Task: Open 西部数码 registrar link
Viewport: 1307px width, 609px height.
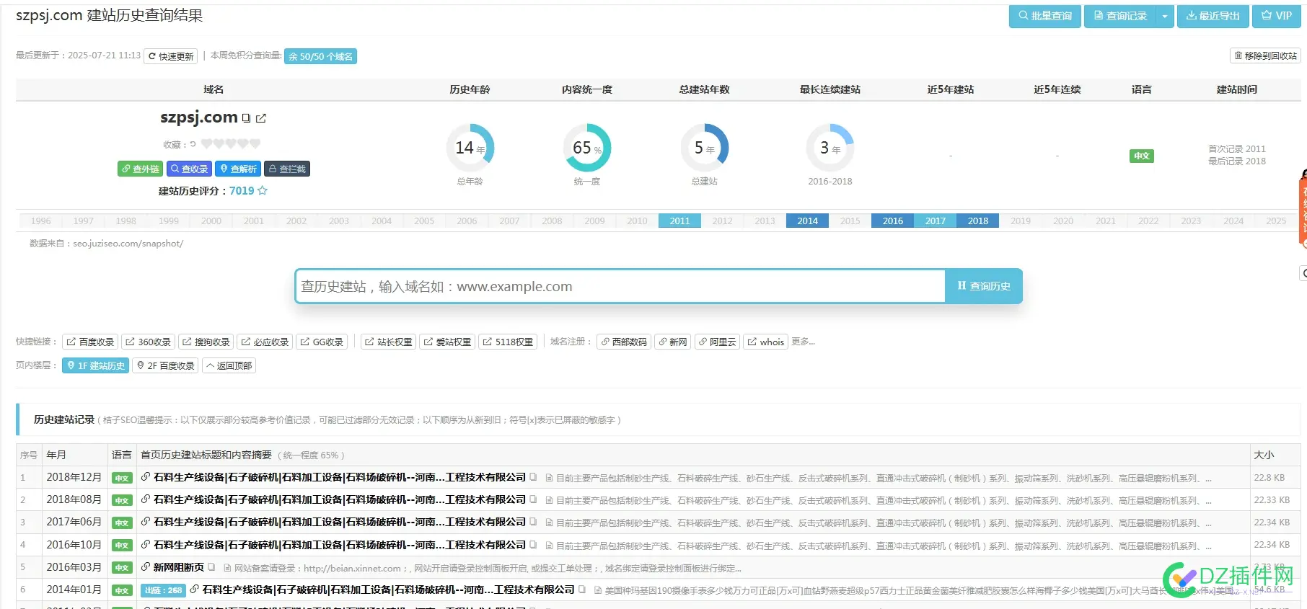Action: [x=624, y=342]
